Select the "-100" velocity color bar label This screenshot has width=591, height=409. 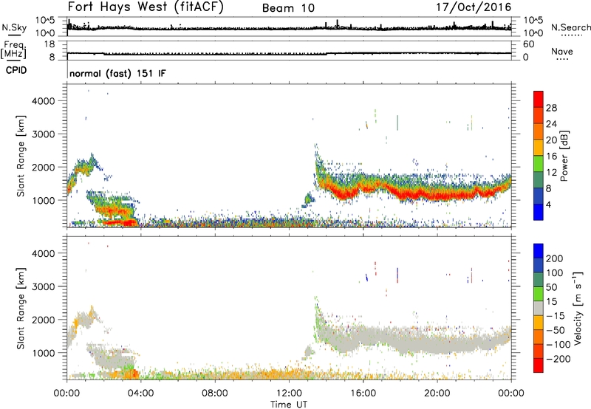[558, 345]
